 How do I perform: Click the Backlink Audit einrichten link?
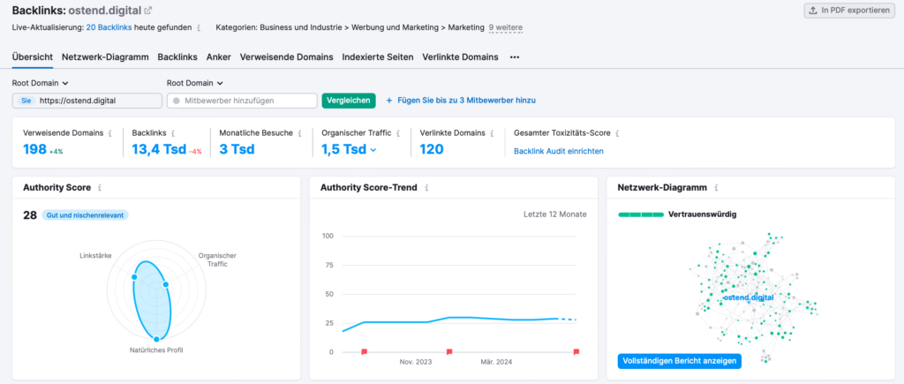tap(559, 152)
